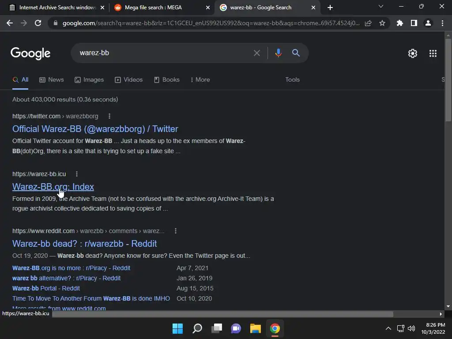
Task: Open the Chrome profile avatar
Action: pyautogui.click(x=428, y=23)
